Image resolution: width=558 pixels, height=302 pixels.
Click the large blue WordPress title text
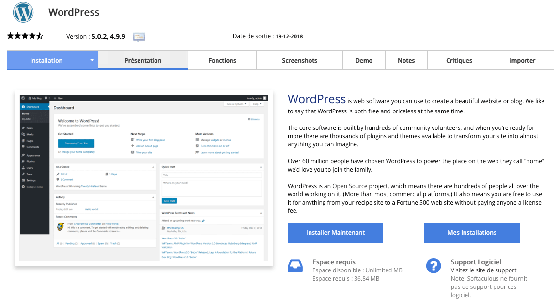pos(317,99)
